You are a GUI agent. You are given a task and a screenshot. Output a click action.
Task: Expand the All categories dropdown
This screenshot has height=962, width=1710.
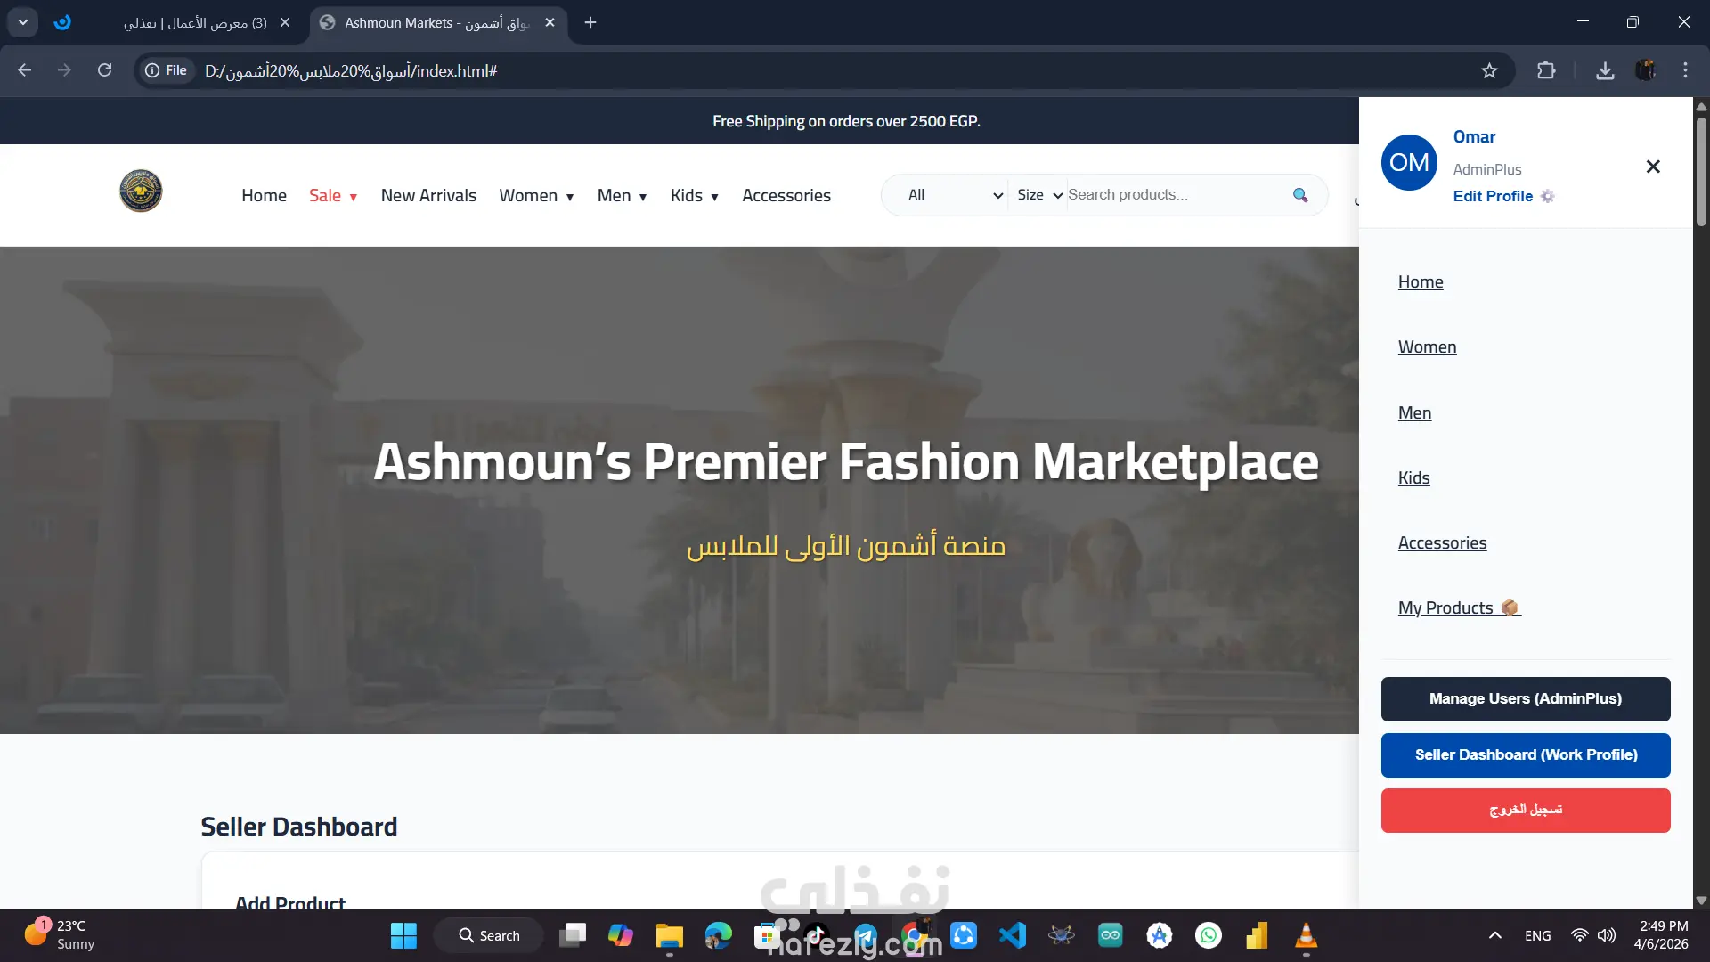point(955,195)
